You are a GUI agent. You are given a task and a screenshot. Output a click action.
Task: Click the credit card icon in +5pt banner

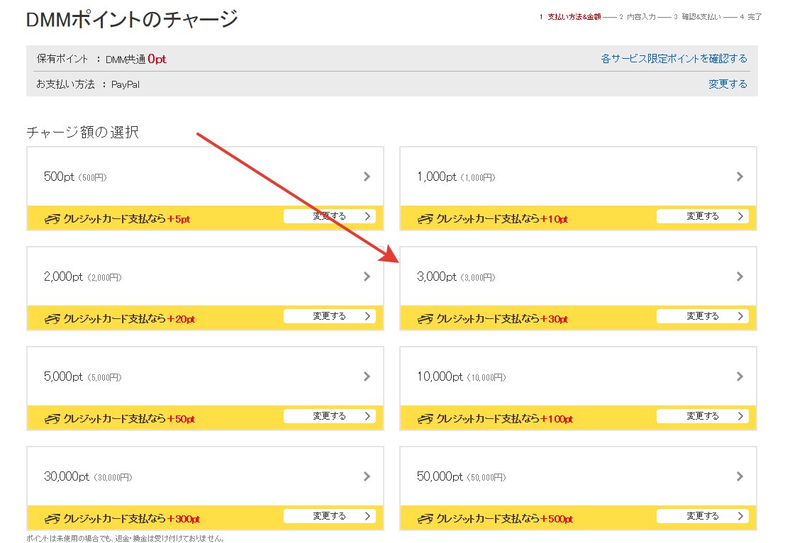coord(52,219)
